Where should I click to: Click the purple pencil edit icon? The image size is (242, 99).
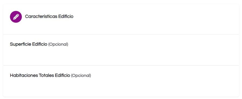[16, 17]
